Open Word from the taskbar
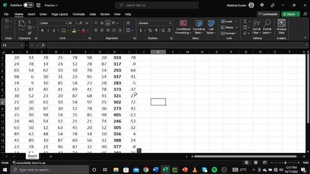 155,170
